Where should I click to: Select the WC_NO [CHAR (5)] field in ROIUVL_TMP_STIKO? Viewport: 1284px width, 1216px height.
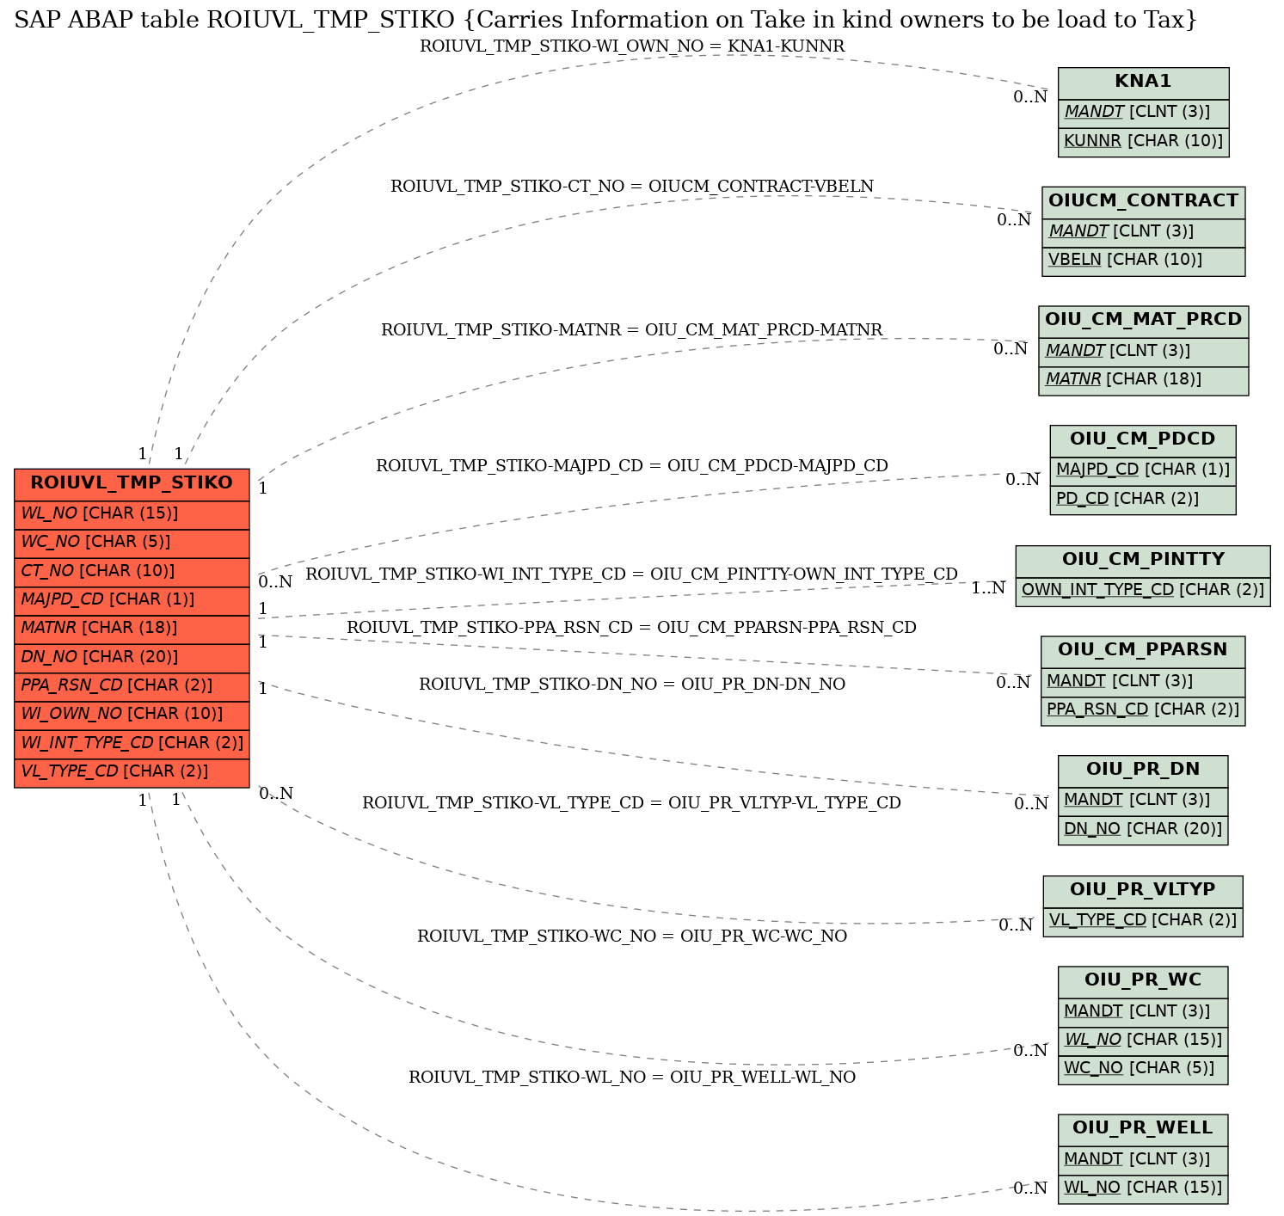click(132, 543)
